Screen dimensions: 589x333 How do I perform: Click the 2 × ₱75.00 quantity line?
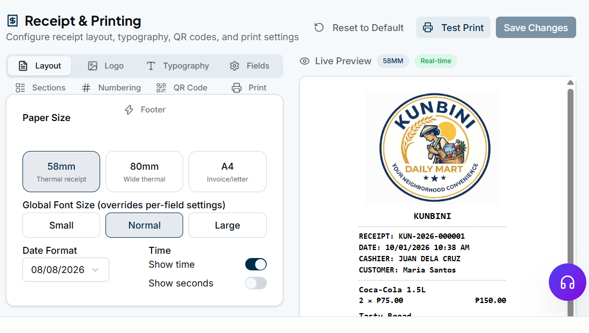(x=381, y=300)
